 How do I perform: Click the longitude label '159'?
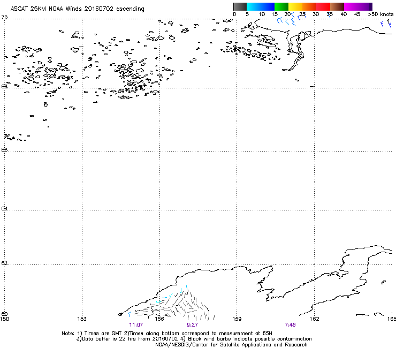pos(237,319)
